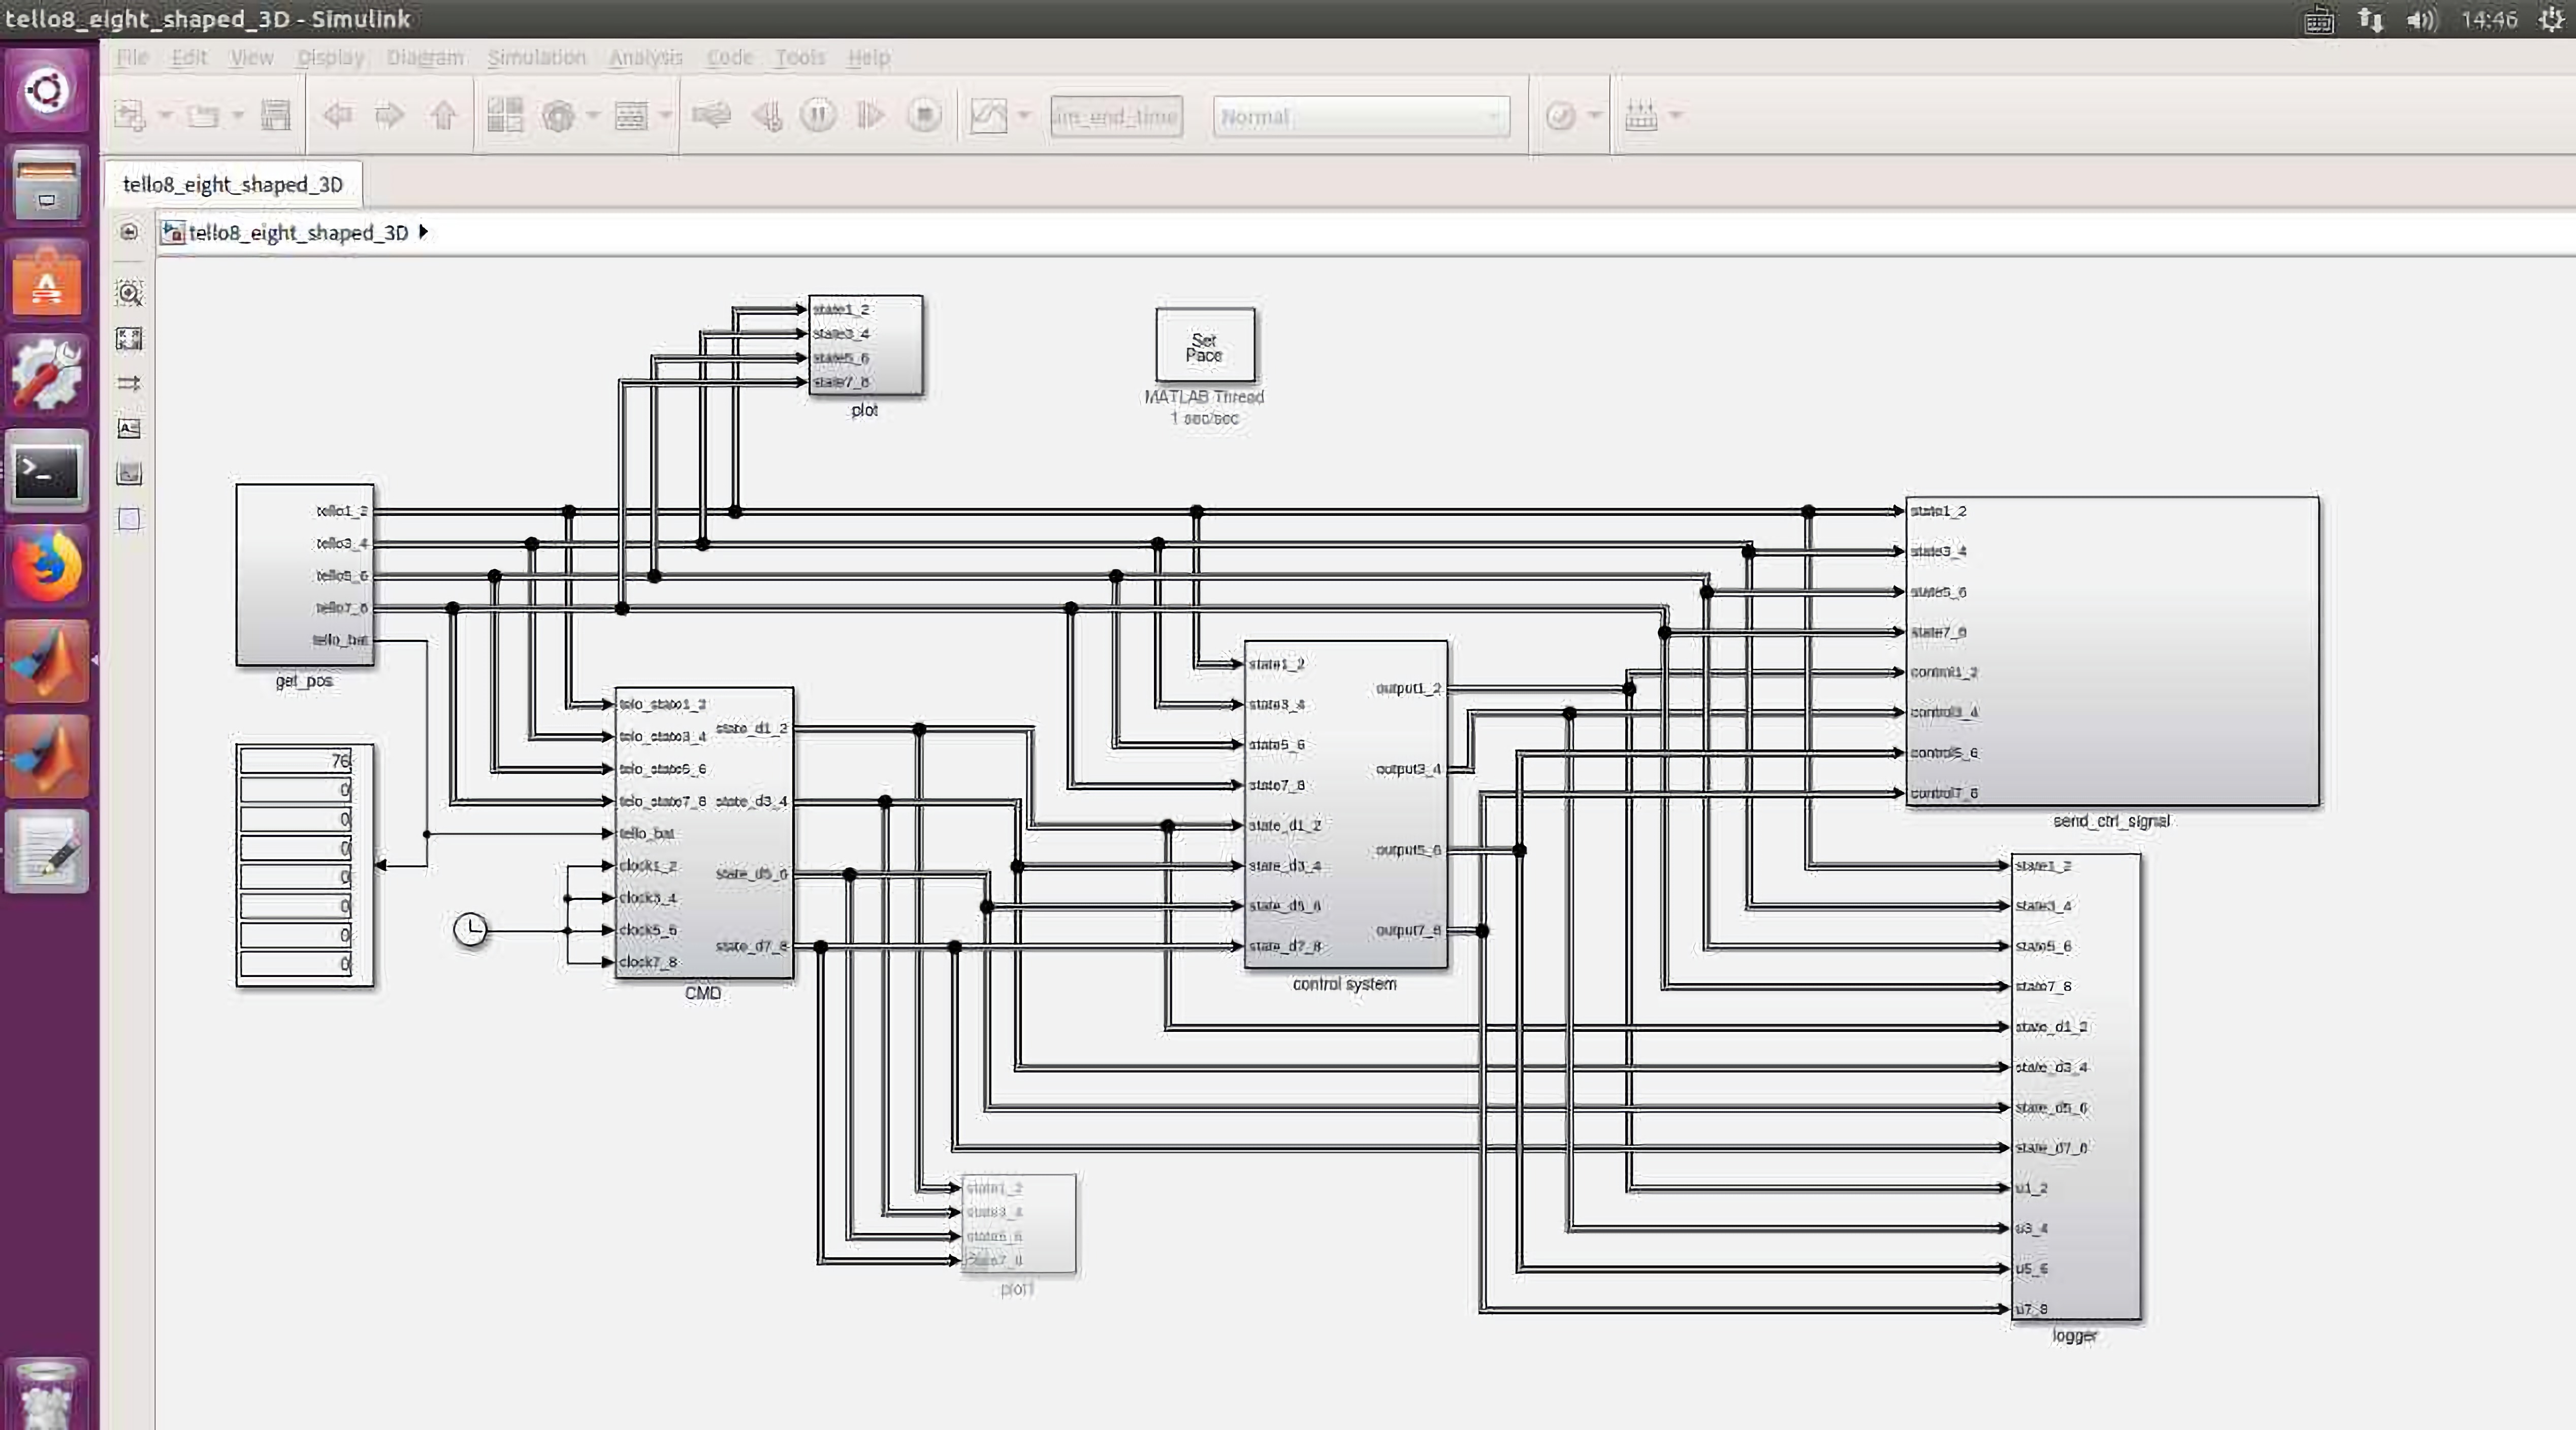Click the Step Back simulation icon

click(x=767, y=116)
